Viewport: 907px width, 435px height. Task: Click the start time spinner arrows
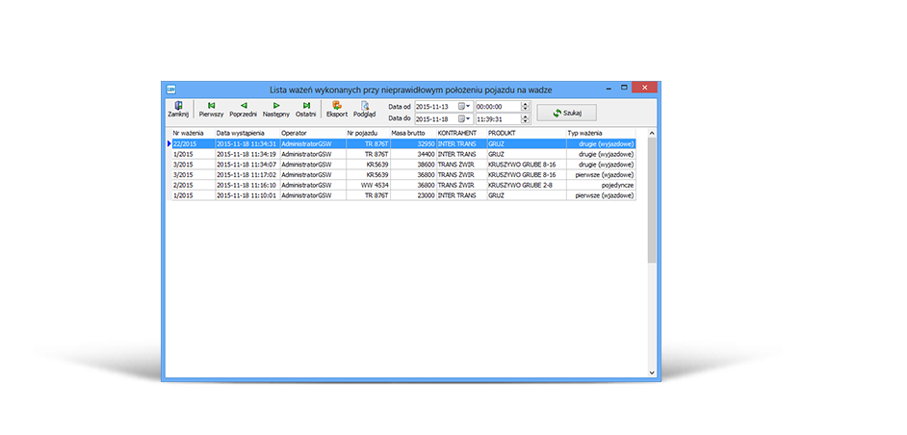coord(525,106)
